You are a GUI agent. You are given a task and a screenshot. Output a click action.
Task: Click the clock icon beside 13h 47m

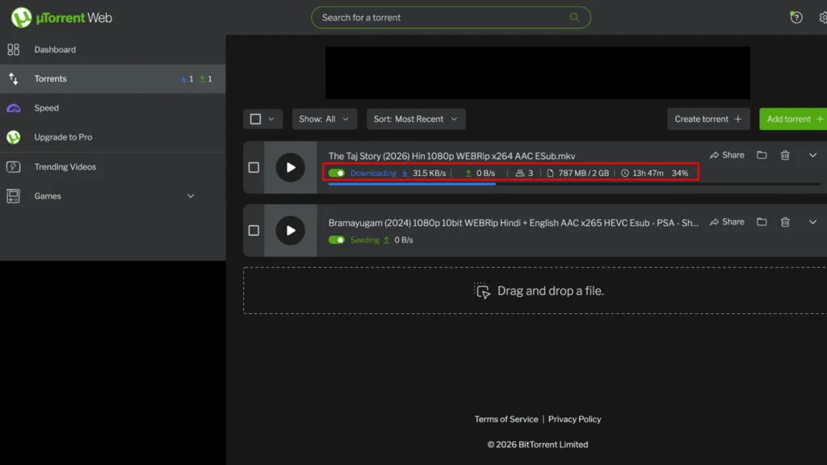coord(625,173)
